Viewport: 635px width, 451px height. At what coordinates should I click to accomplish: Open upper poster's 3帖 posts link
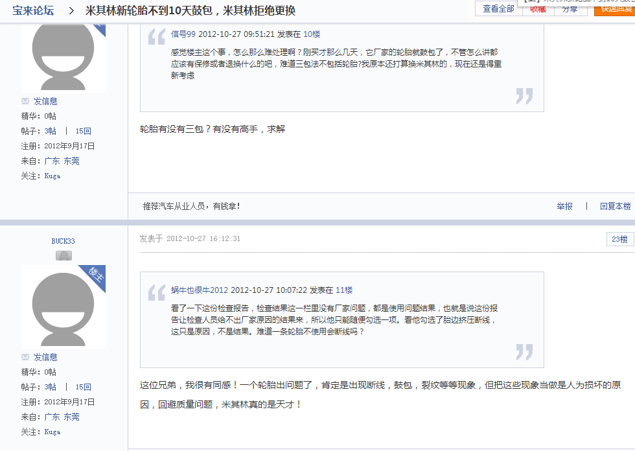(51, 131)
